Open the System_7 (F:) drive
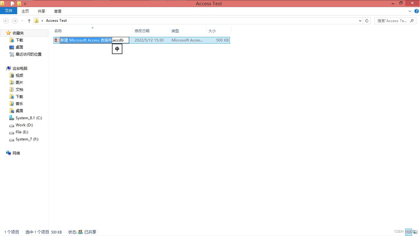The width and height of the screenshot is (420, 236). 27,139
